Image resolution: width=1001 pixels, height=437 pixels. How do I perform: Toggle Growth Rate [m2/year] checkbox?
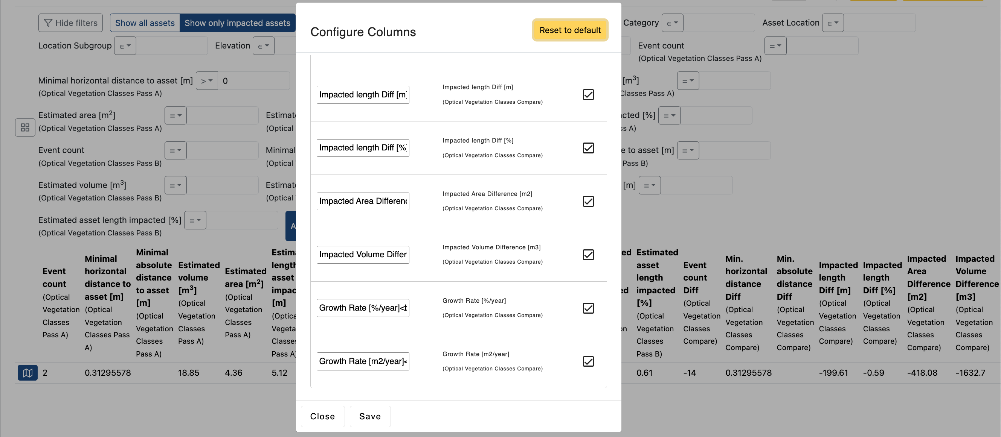(588, 361)
